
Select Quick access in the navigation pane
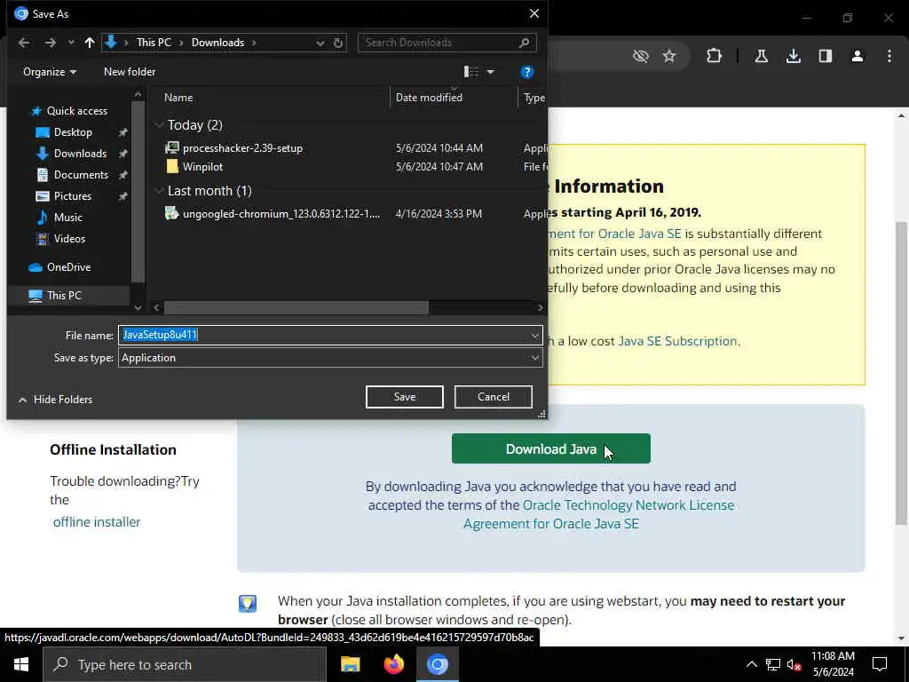(76, 111)
